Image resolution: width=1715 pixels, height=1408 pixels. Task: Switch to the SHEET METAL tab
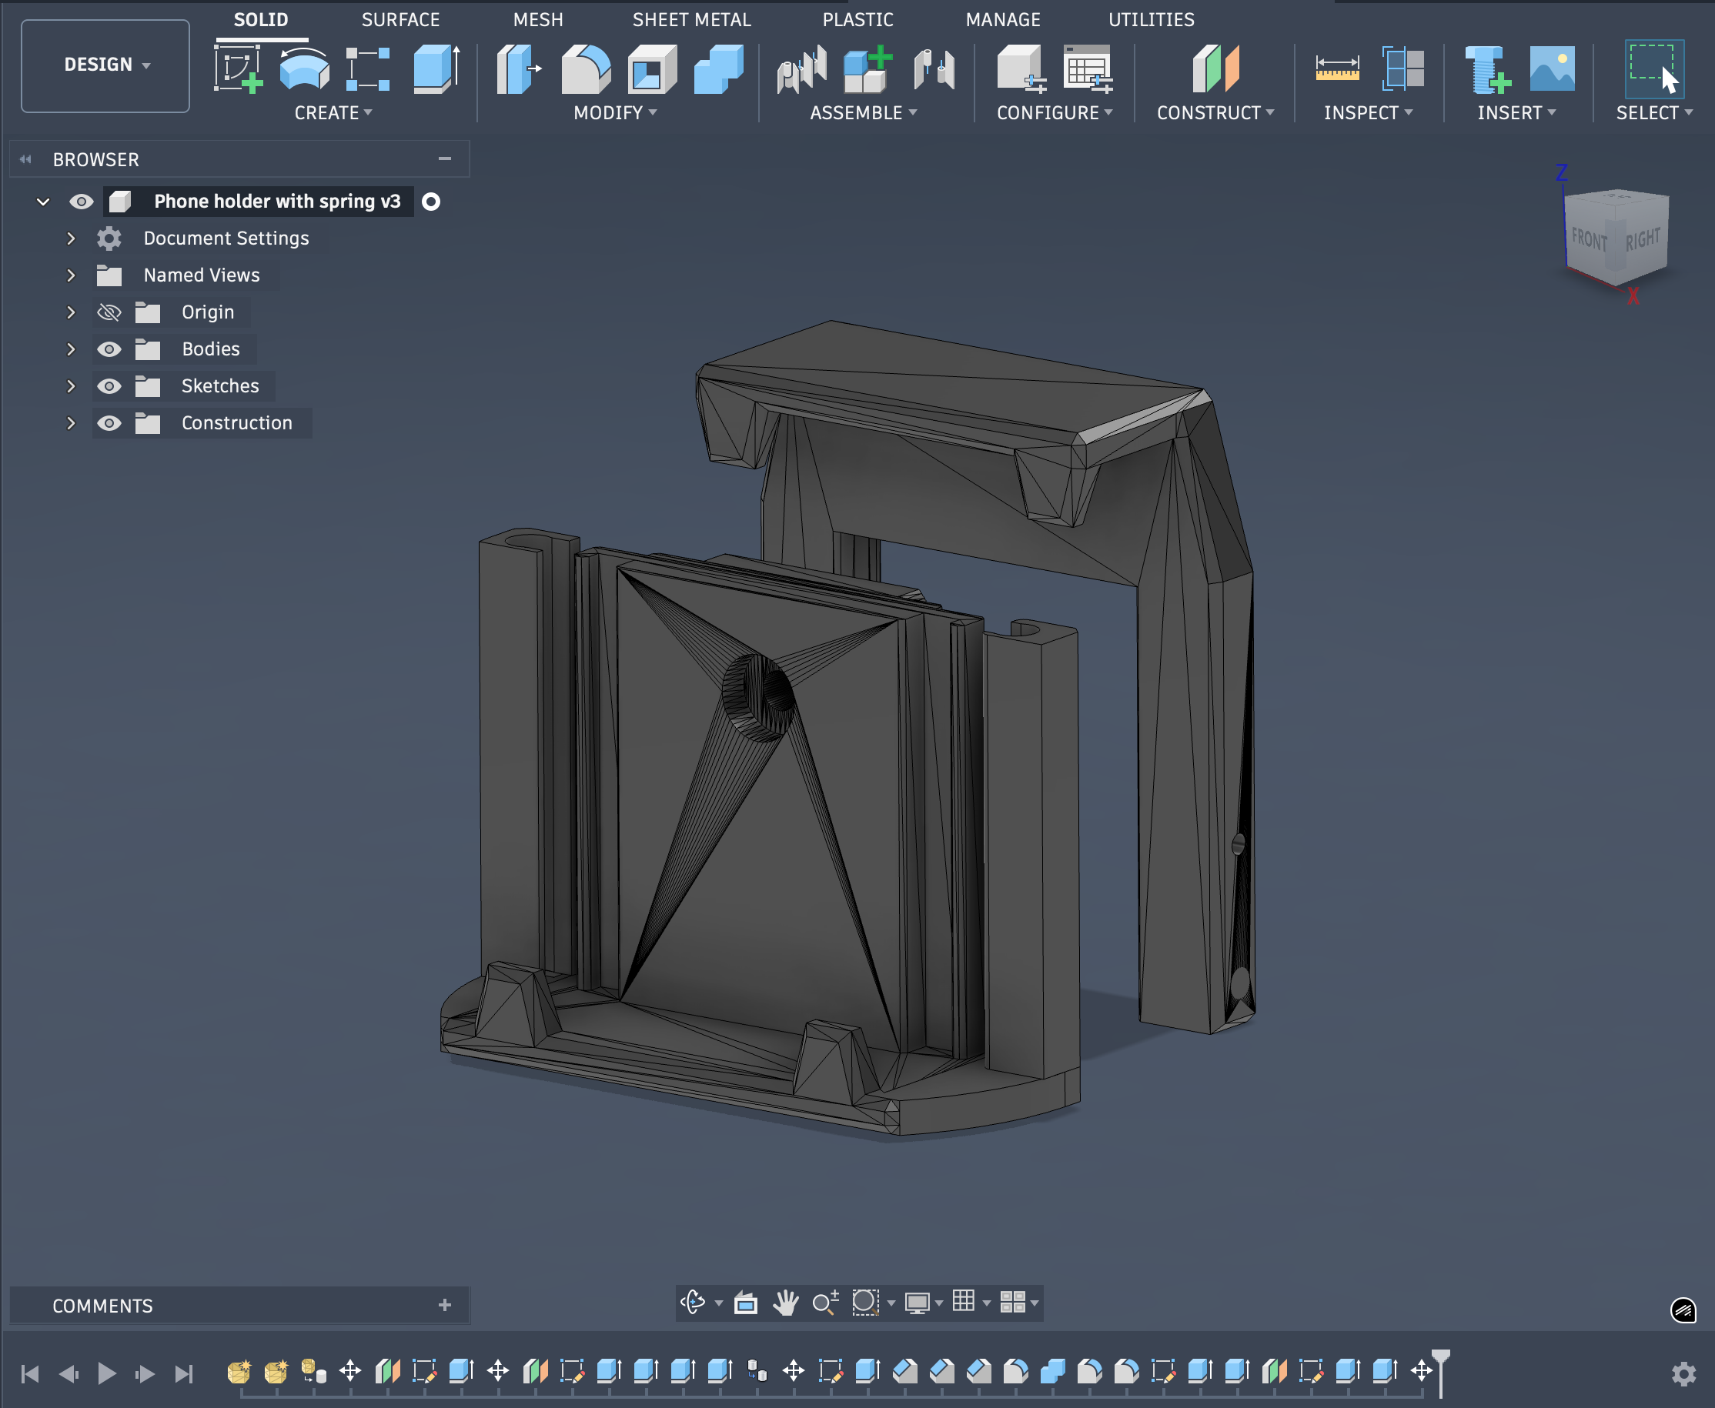point(691,19)
